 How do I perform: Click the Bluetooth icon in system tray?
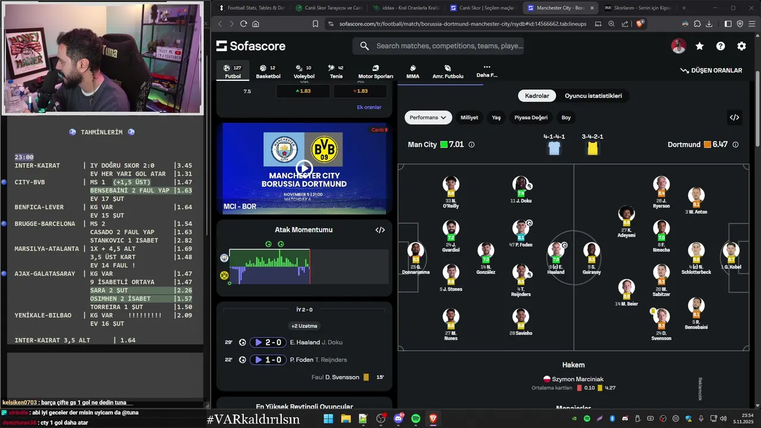(612, 419)
